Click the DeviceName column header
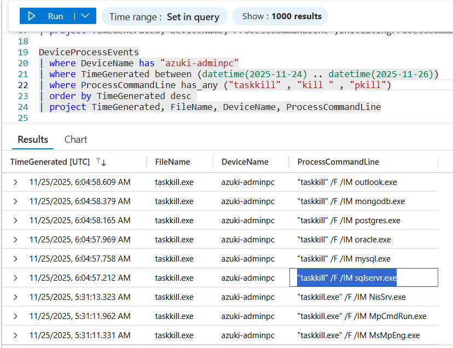Viewport: 453px width, 348px height. pos(245,162)
